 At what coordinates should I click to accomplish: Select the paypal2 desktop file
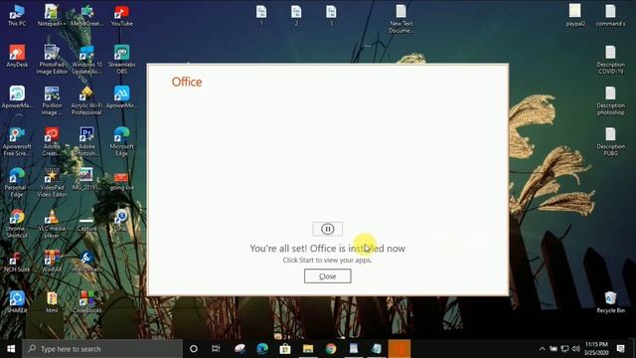point(575,16)
